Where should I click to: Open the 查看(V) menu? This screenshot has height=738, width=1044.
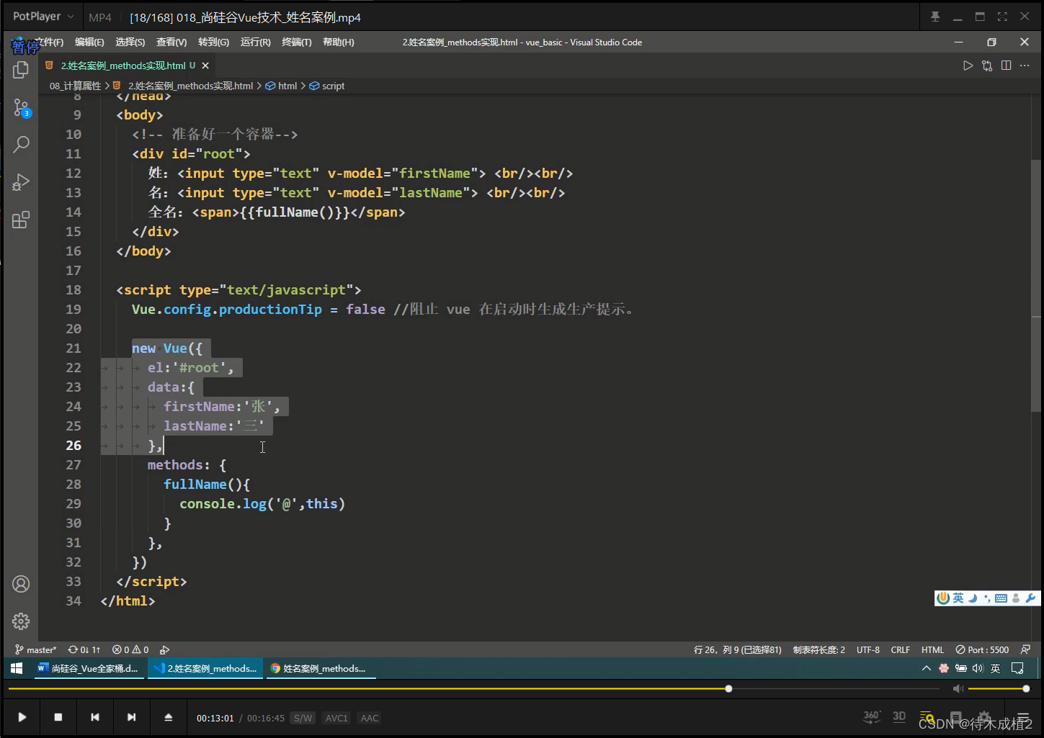[x=171, y=42]
